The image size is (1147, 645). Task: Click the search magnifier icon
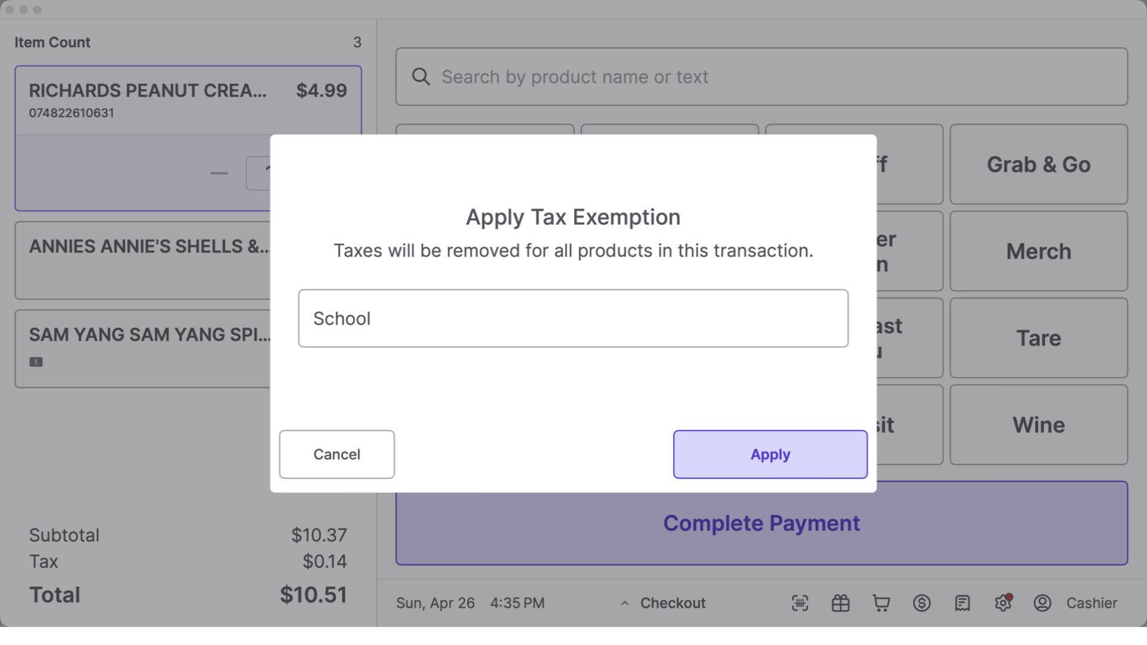coord(421,76)
